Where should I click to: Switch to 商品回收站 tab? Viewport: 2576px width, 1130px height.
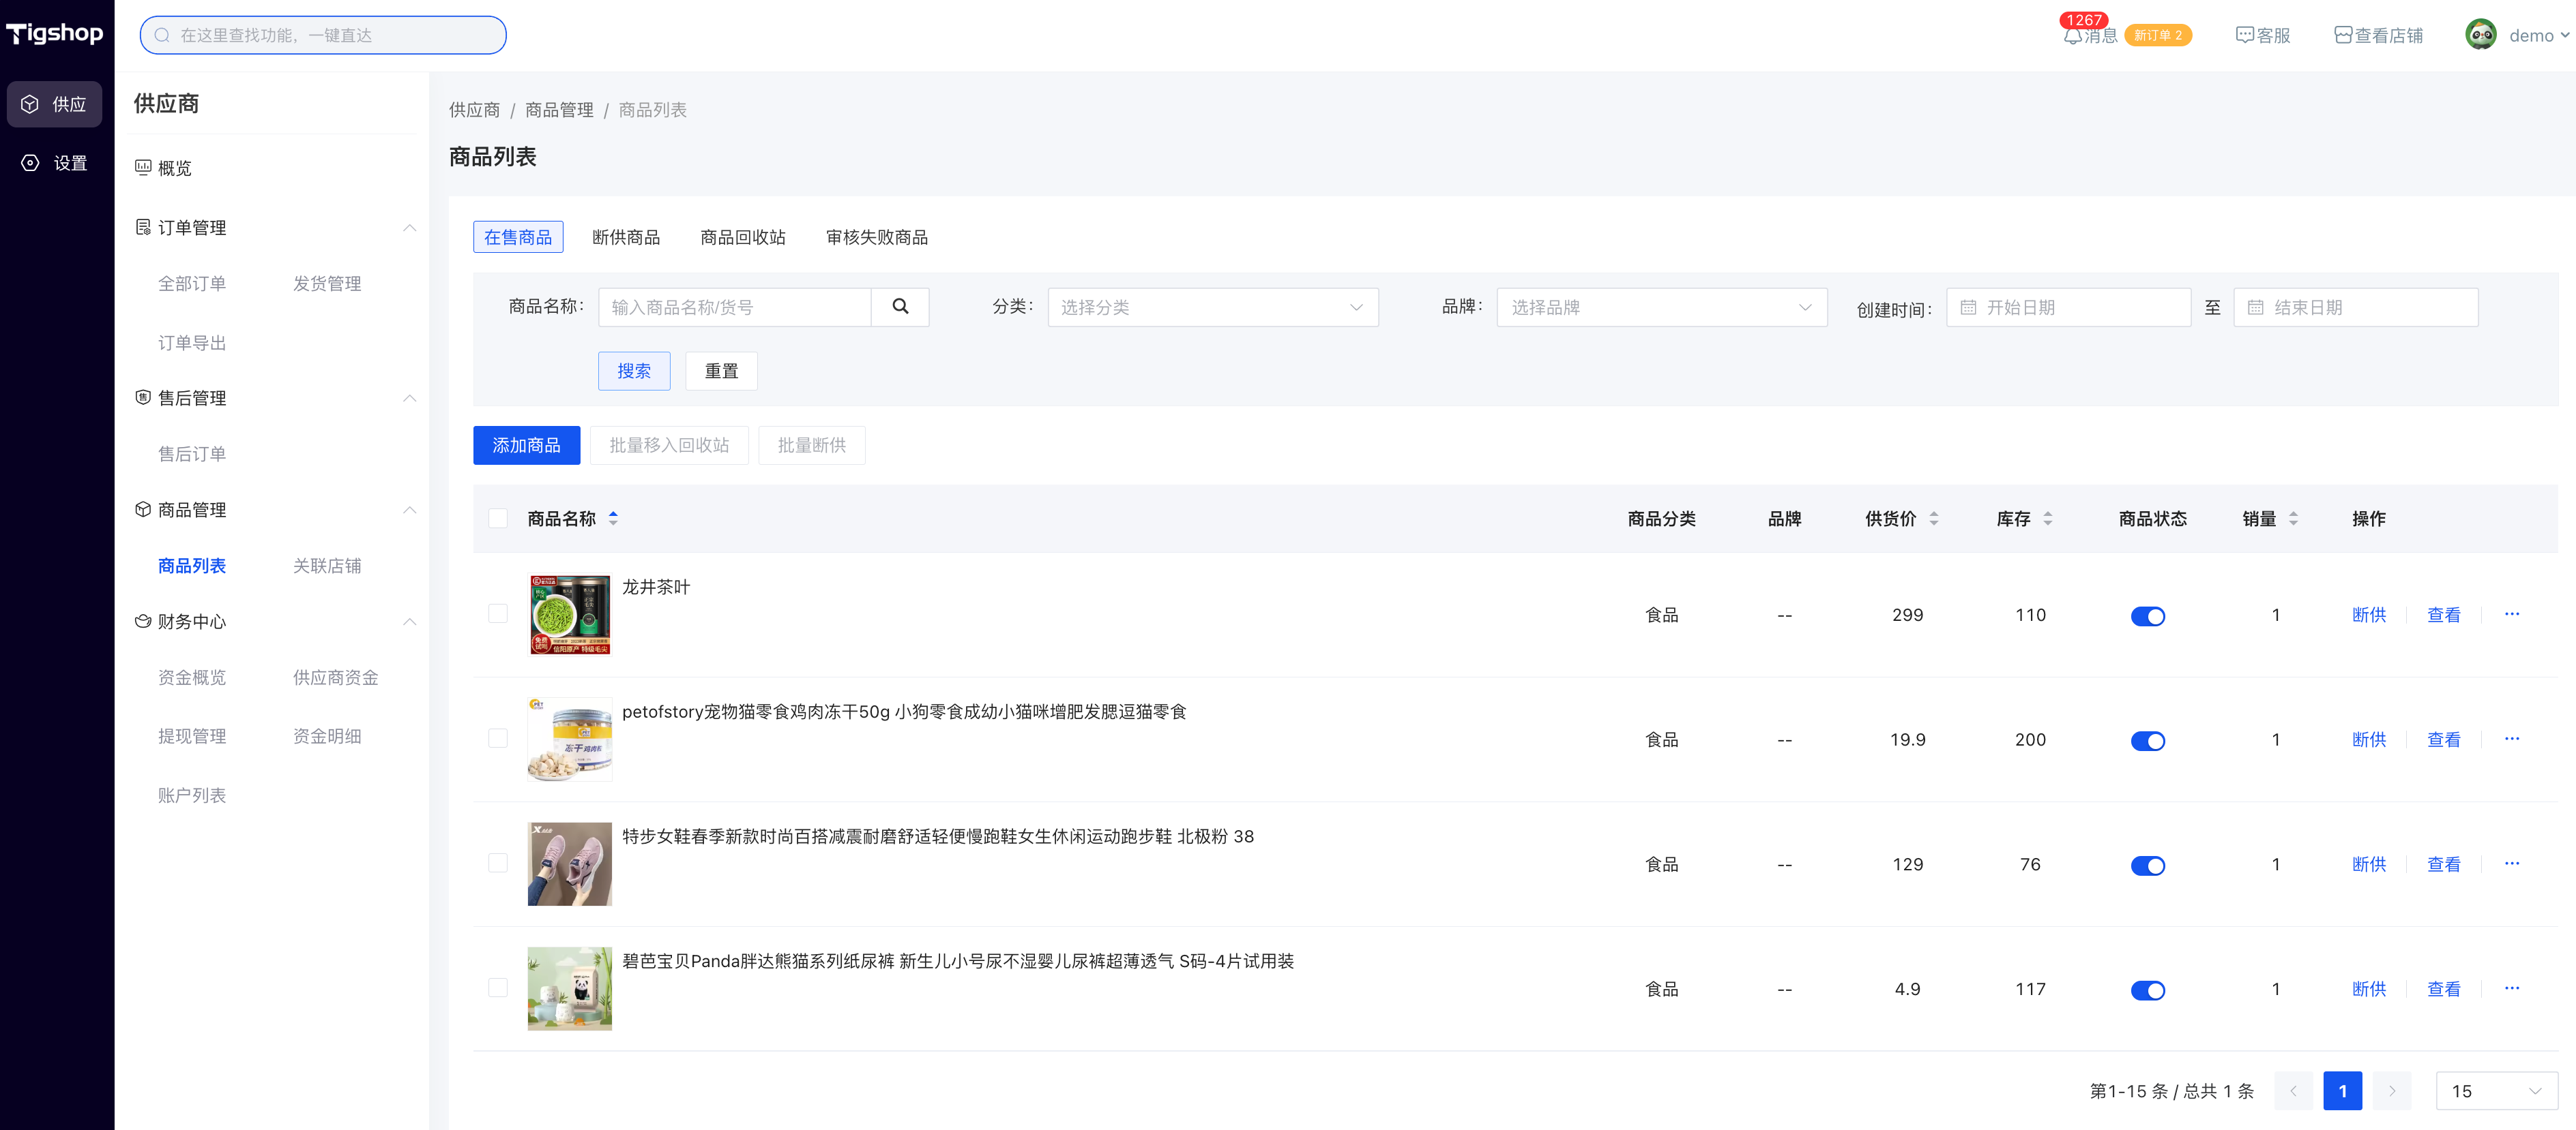pos(743,236)
